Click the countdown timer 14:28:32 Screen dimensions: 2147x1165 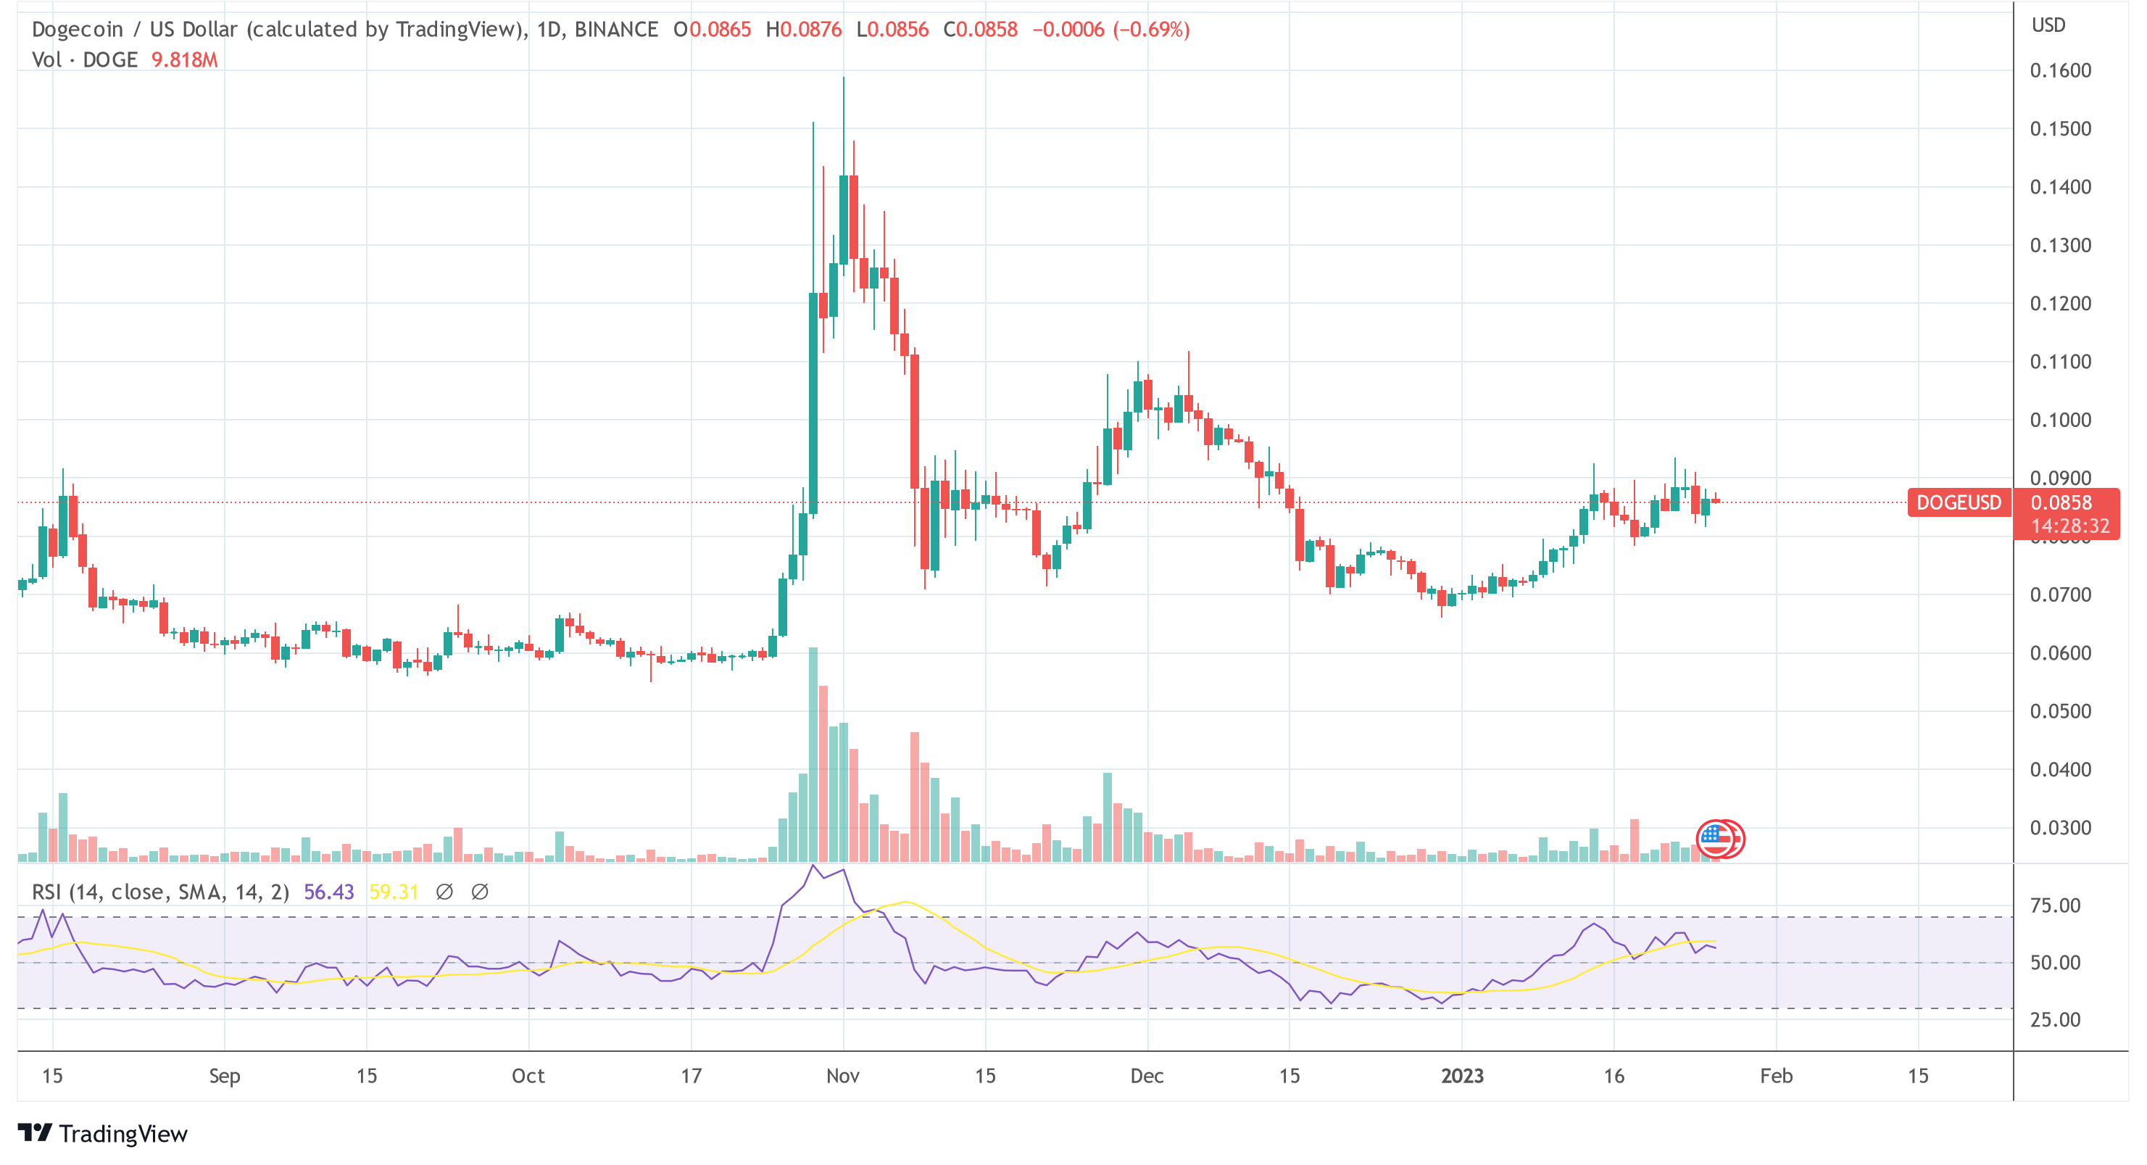click(2070, 526)
